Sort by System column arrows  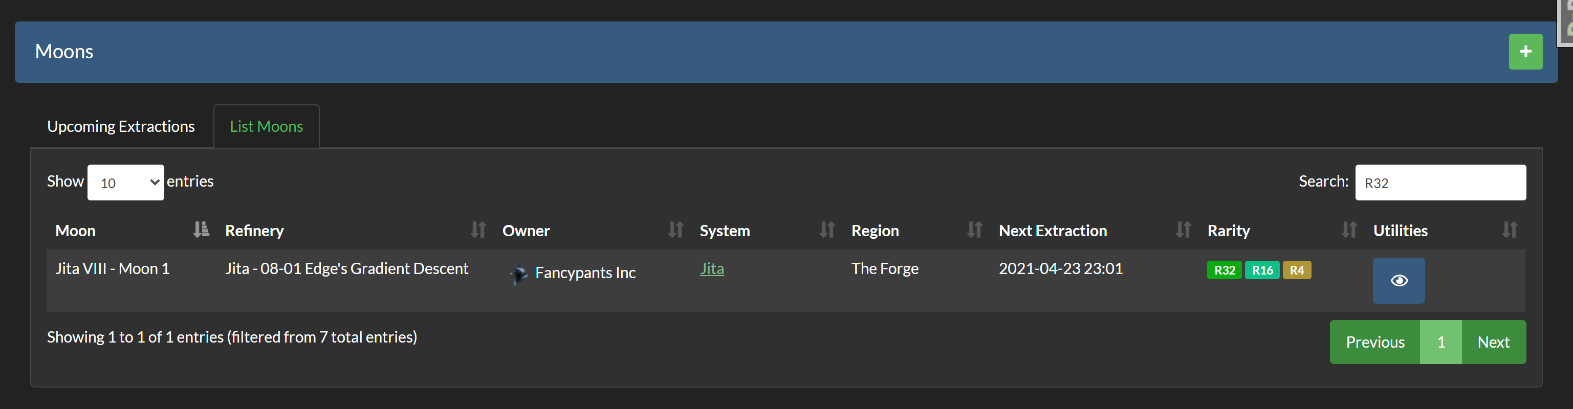(x=827, y=230)
